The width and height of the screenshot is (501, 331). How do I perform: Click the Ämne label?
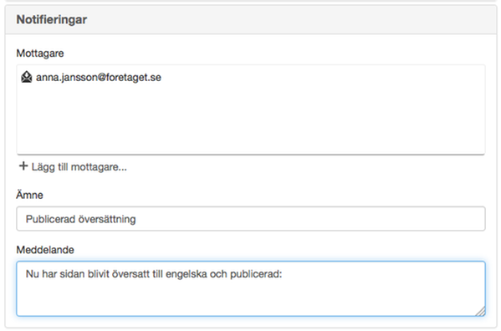(29, 195)
